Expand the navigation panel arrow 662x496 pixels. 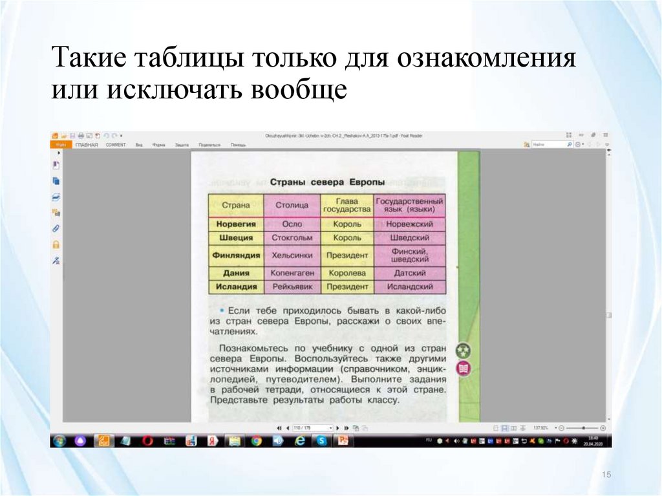(59, 153)
